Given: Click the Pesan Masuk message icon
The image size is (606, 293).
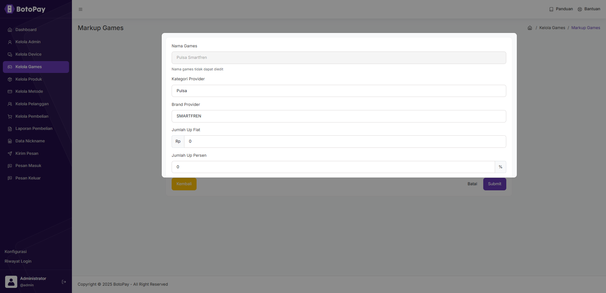Looking at the screenshot, I should 10,166.
